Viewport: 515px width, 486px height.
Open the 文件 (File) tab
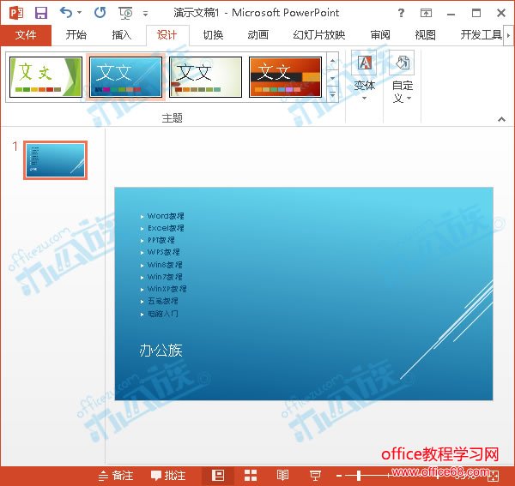tap(26, 35)
